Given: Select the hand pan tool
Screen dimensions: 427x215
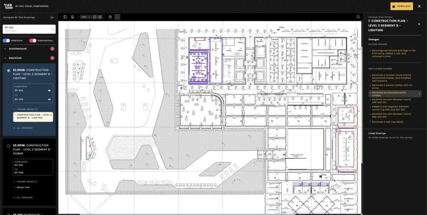Looking at the screenshot, I should [x=110, y=17].
